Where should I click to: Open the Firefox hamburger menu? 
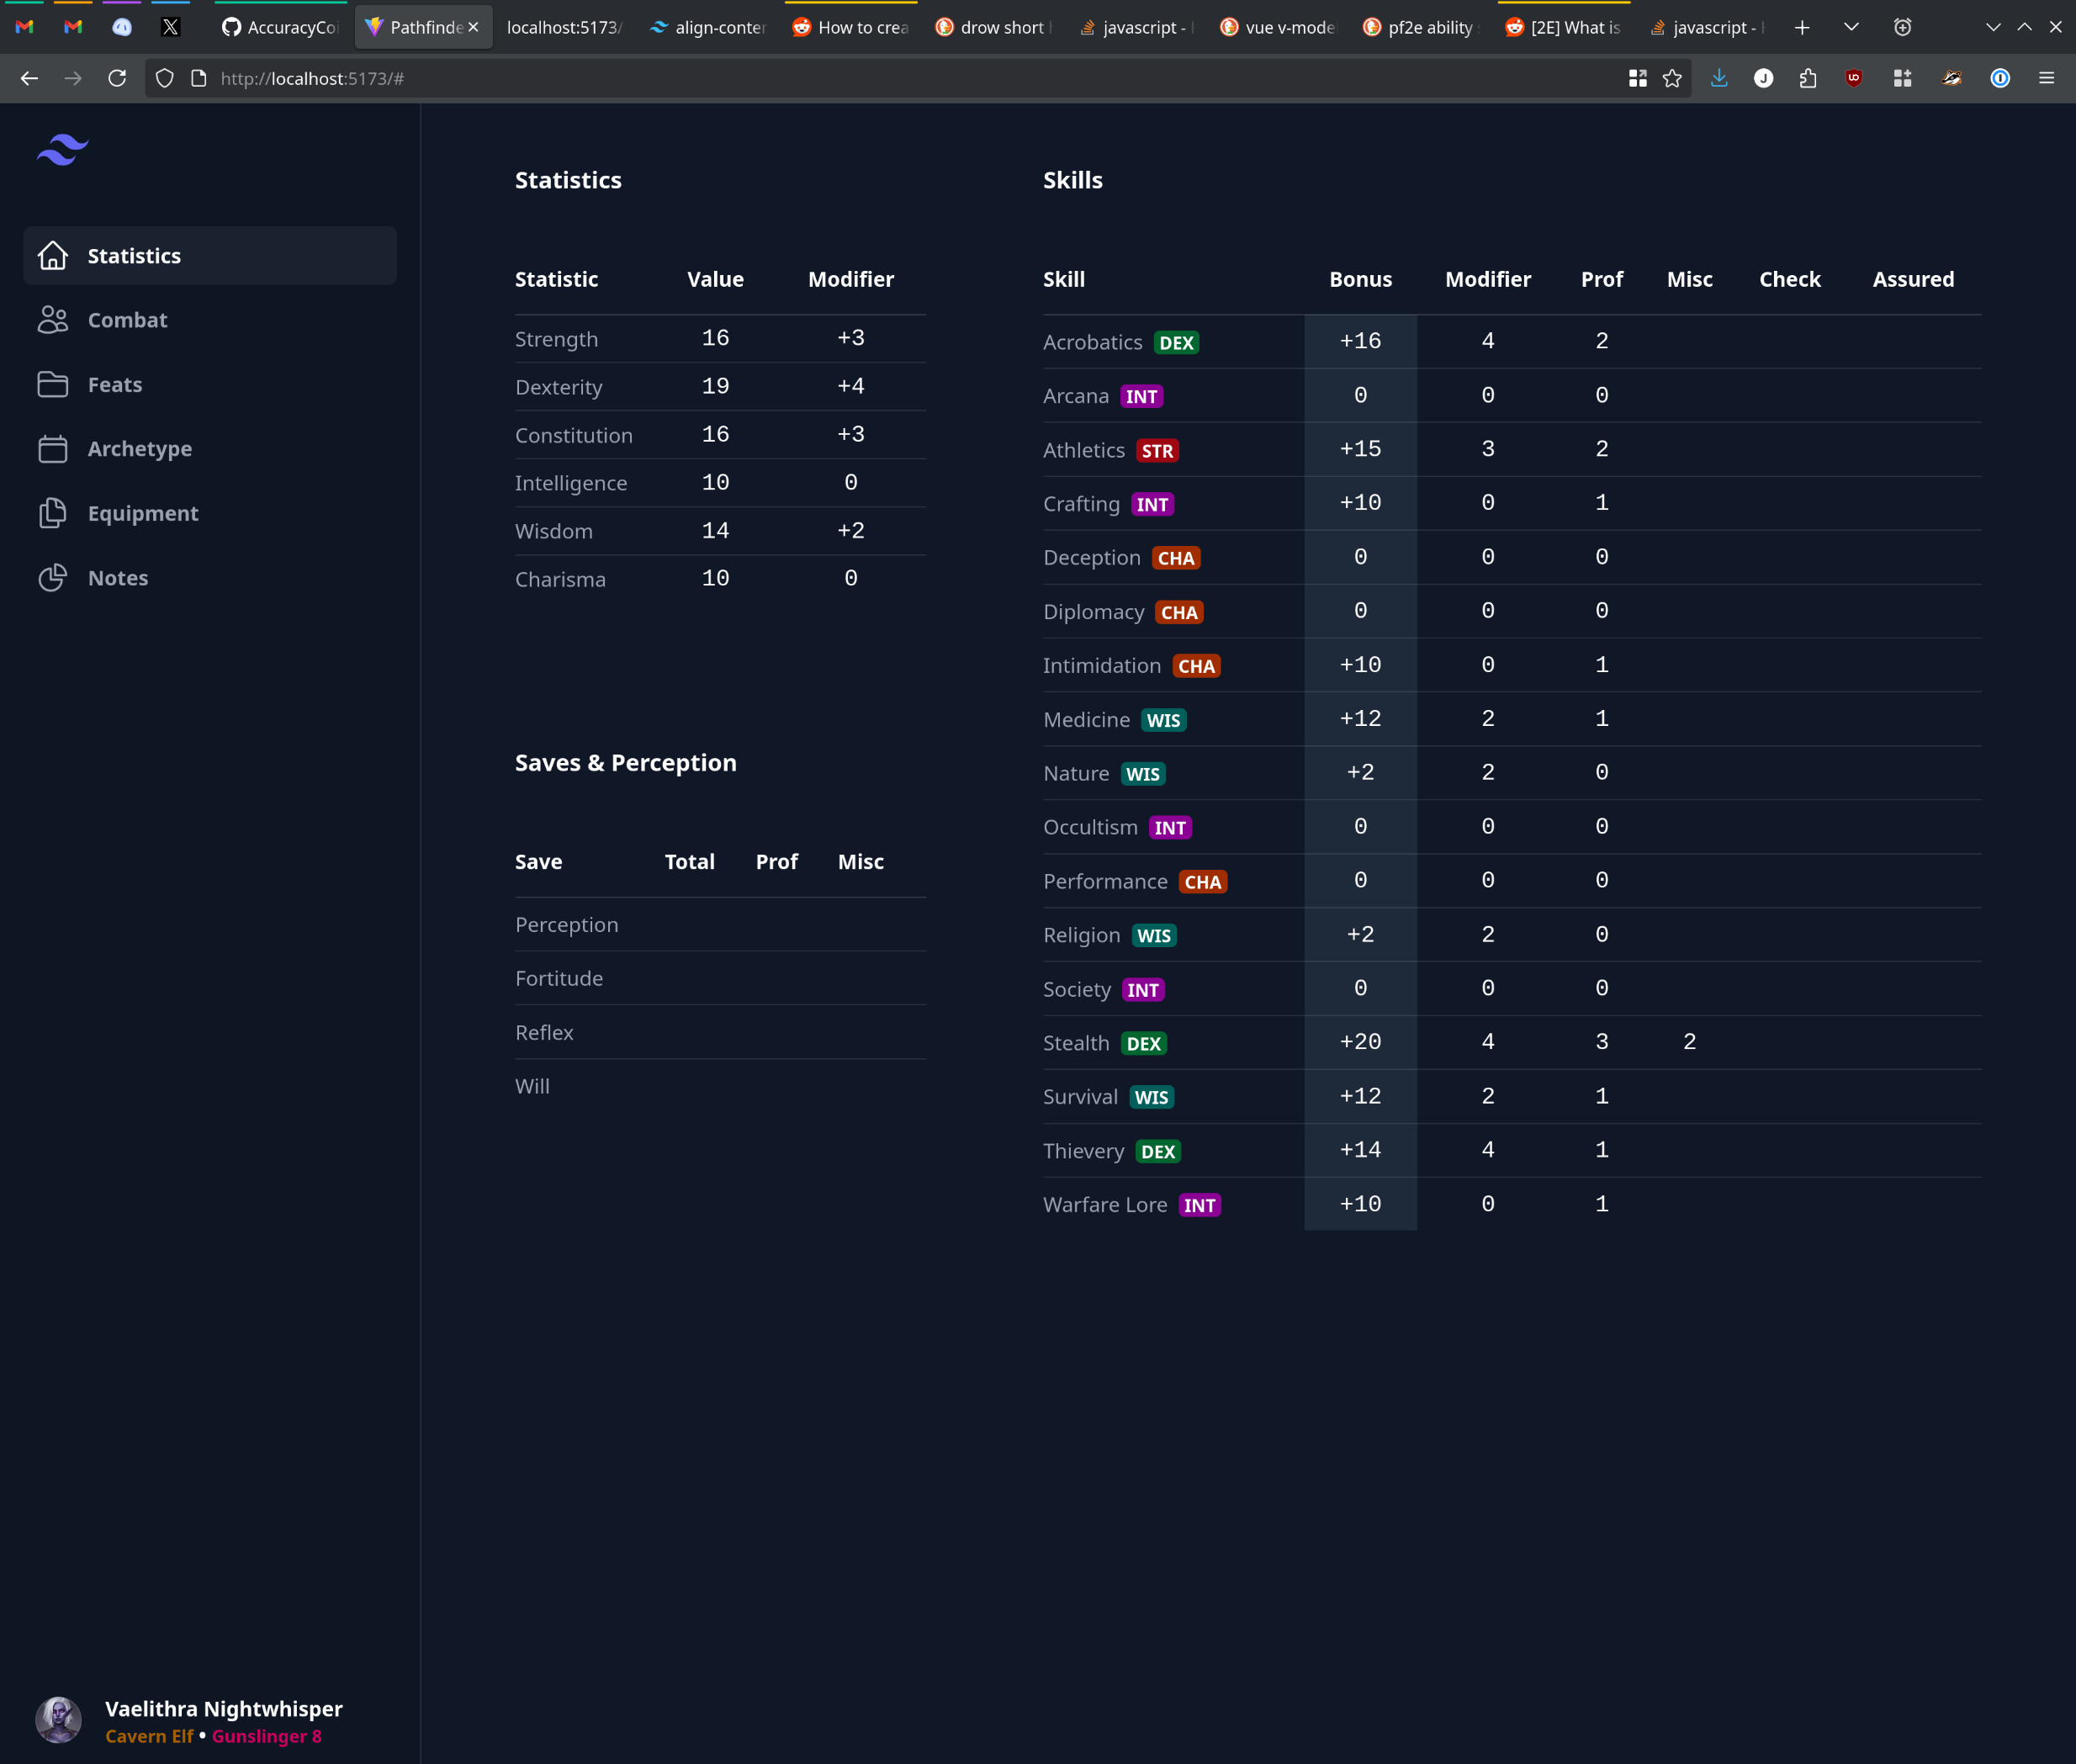point(2046,78)
